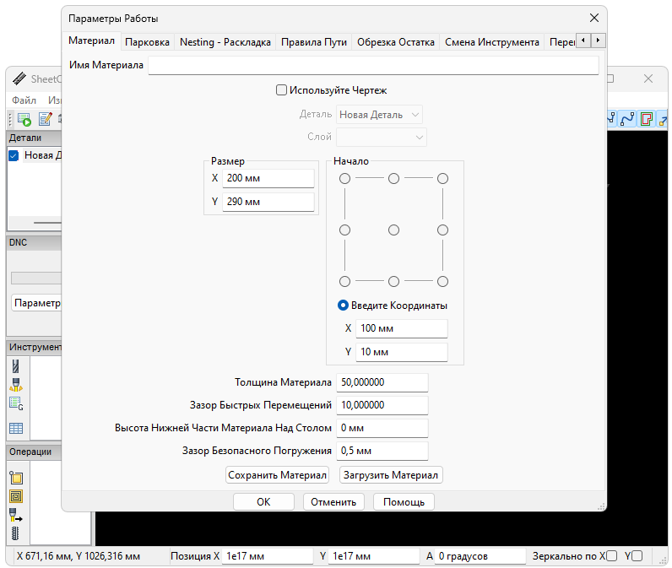Open the Смена Инструмента tab
This screenshot has height=568, width=672.
click(x=491, y=42)
